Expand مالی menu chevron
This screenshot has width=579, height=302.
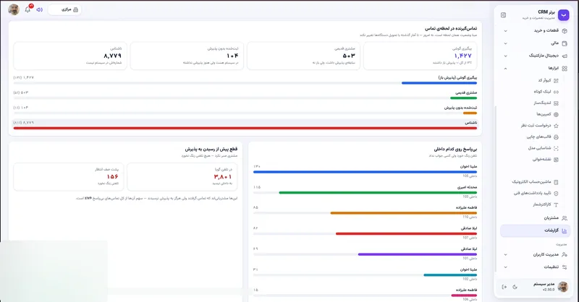(505, 43)
